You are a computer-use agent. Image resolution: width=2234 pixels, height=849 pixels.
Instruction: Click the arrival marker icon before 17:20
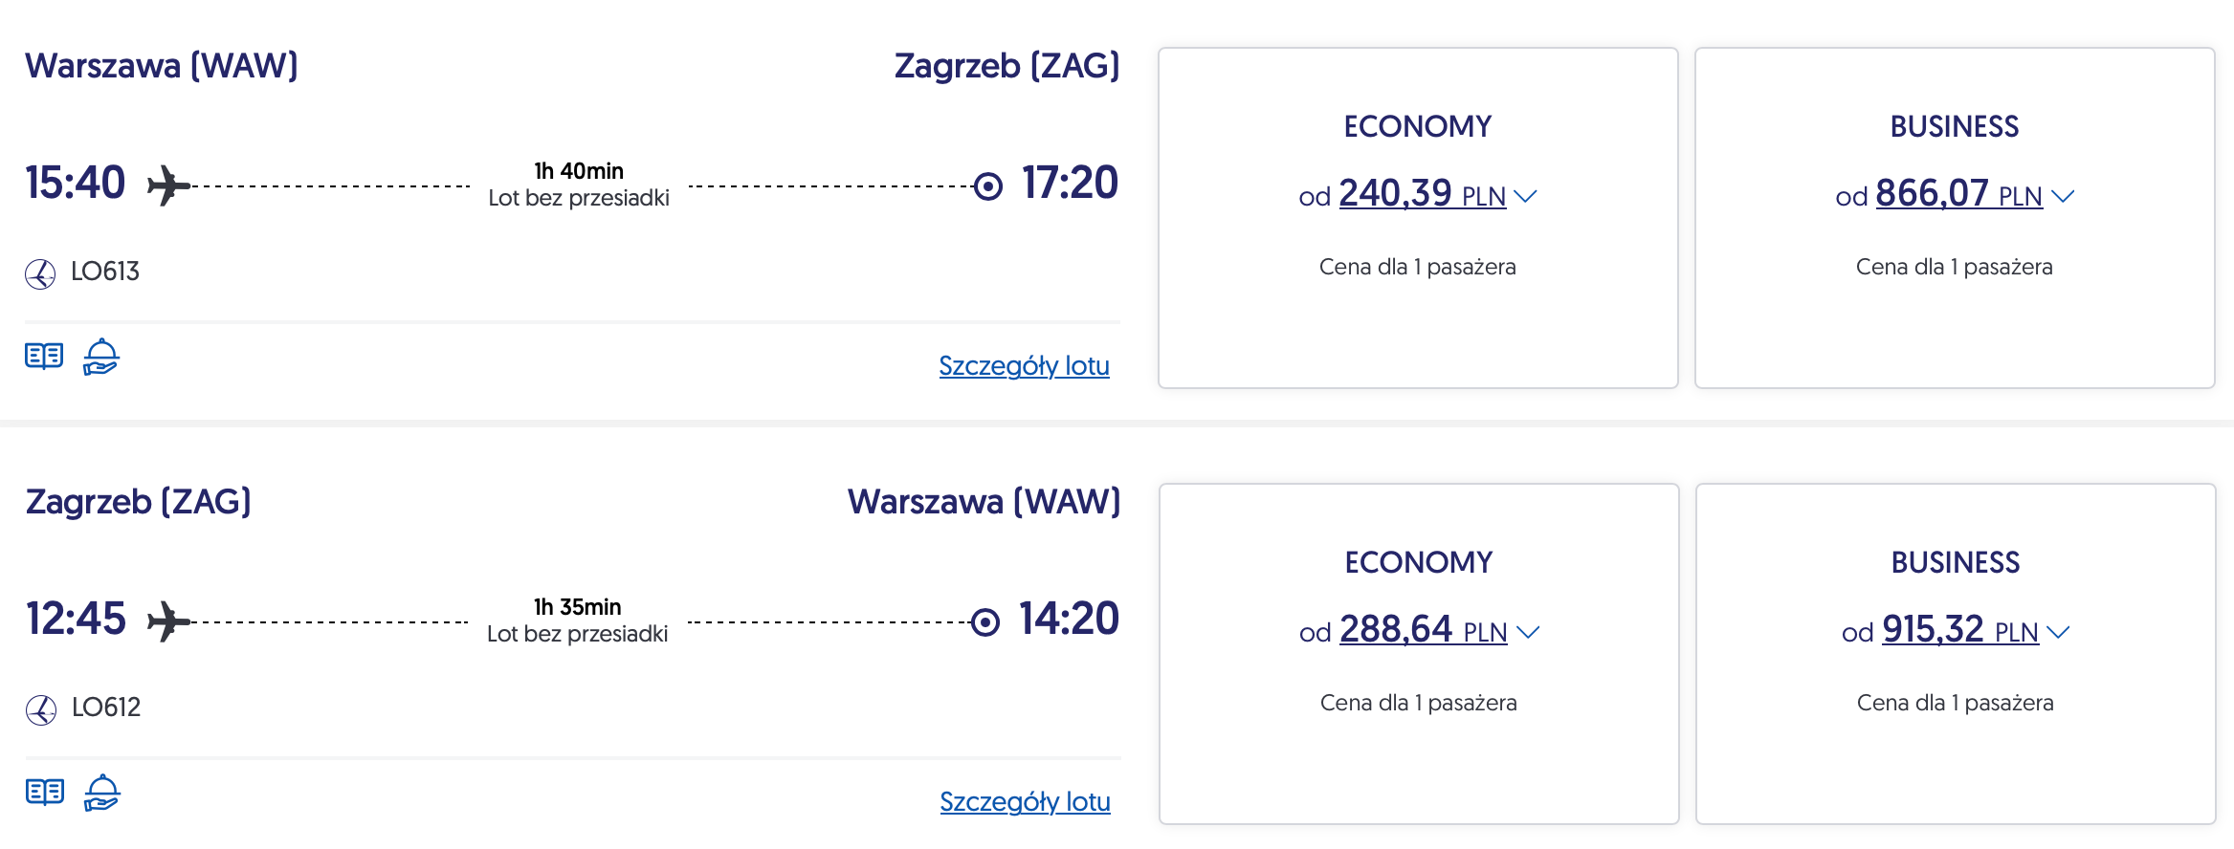pyautogui.click(x=988, y=186)
